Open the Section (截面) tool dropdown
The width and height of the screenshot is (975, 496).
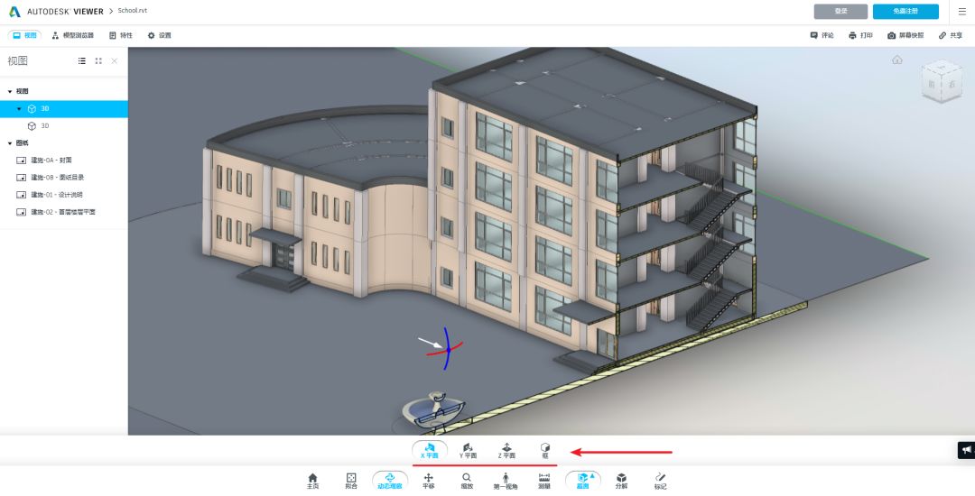click(x=582, y=481)
